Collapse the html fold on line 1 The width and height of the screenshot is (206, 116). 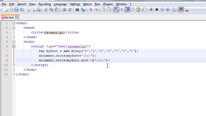14,23
